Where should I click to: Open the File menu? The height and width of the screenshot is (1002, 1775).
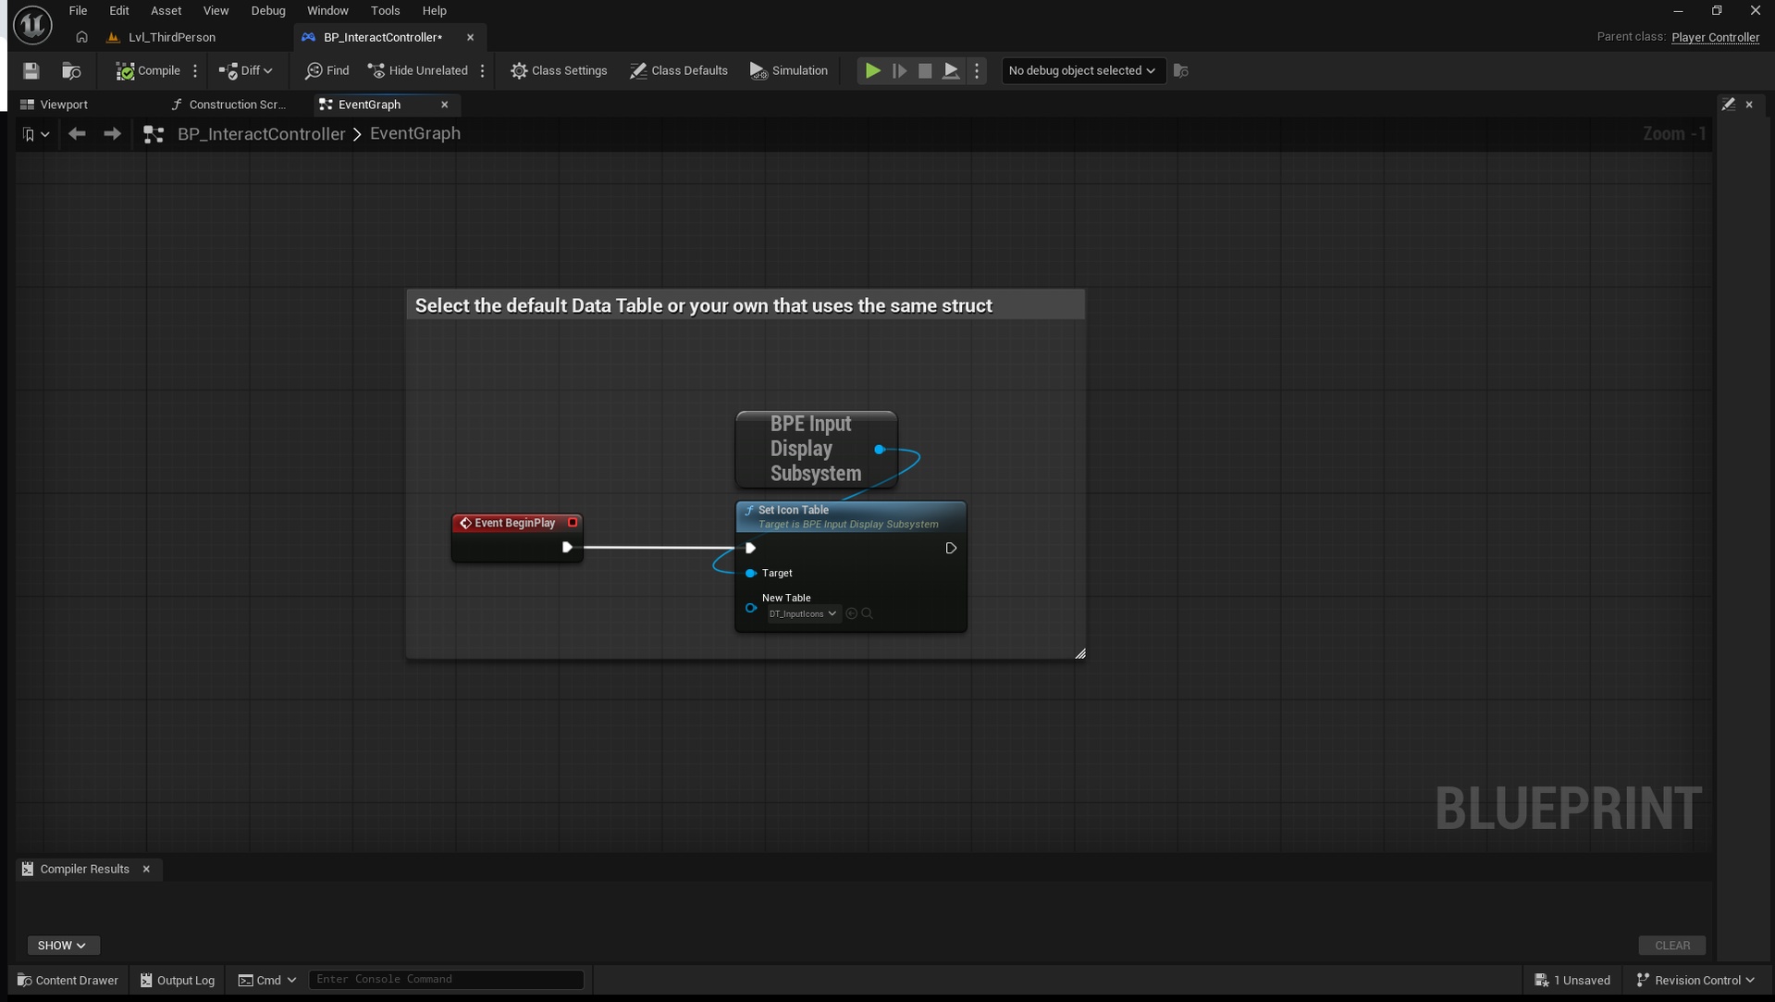coord(79,10)
